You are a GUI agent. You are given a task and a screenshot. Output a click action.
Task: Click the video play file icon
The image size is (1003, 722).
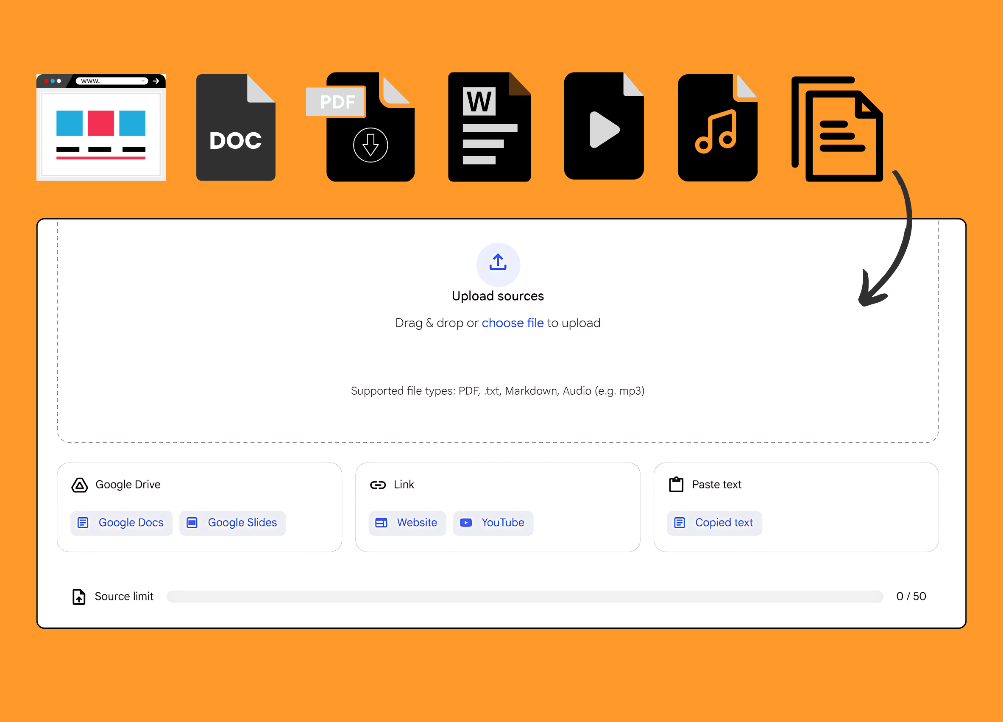[x=604, y=128]
